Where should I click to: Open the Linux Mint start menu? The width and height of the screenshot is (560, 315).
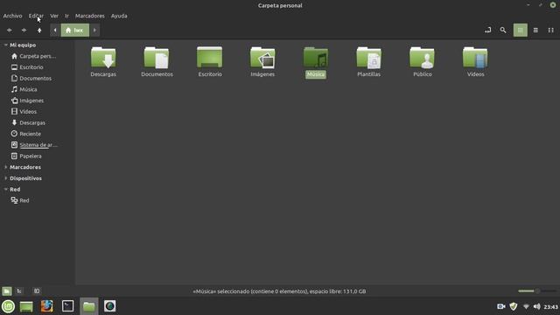[8, 306]
